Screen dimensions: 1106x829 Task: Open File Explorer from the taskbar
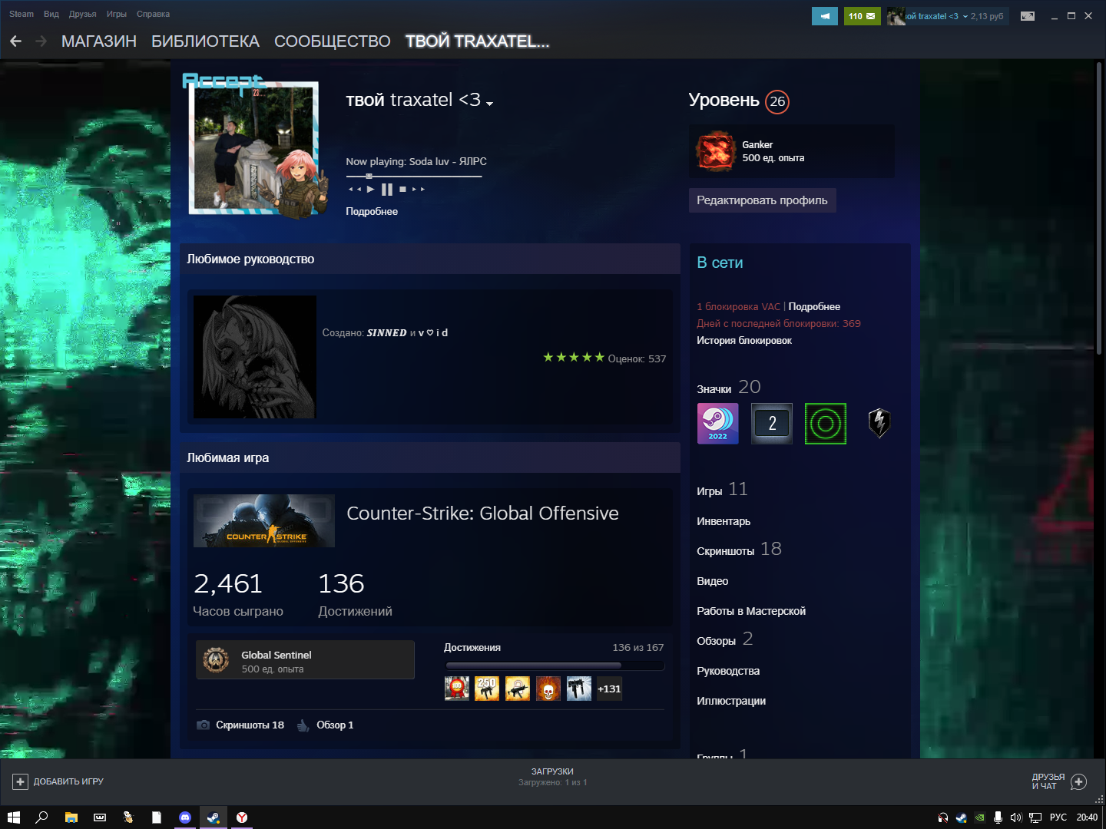click(71, 817)
